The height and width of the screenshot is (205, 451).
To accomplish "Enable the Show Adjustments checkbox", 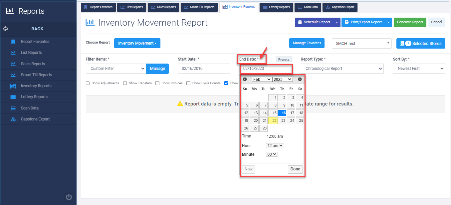I will coord(88,83).
